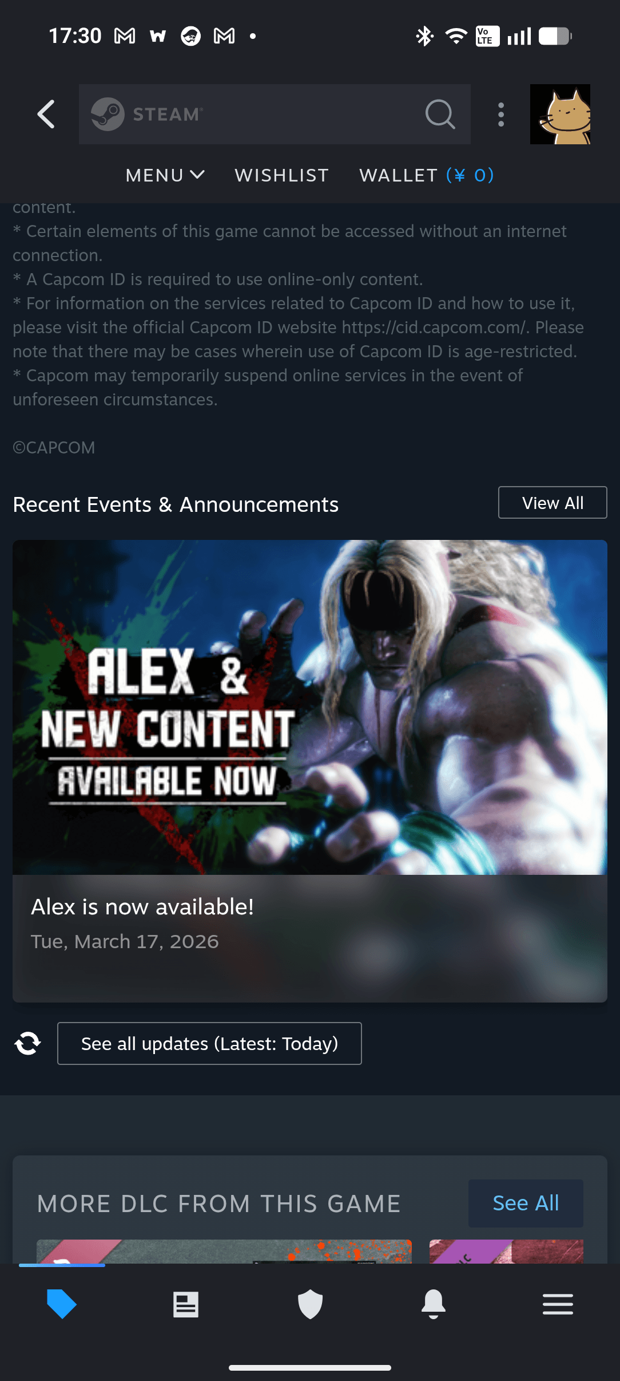This screenshot has width=620, height=1381.
Task: Open the News tab icon
Action: [x=186, y=1304]
